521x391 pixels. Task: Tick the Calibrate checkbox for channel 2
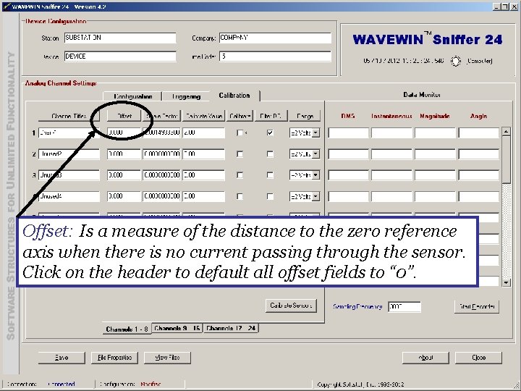(240, 154)
